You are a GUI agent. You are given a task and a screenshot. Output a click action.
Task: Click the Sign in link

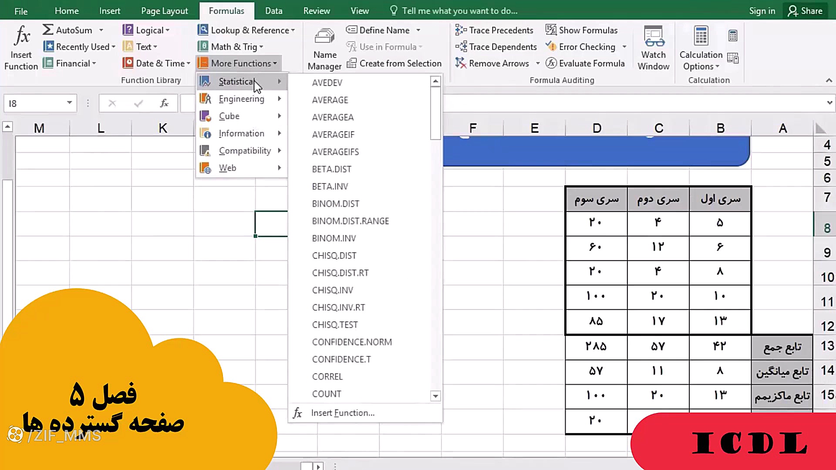(762, 11)
